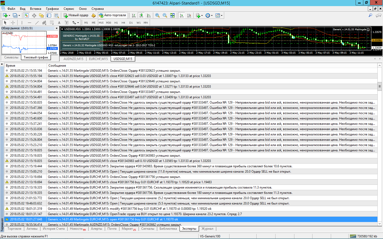The height and width of the screenshot is (239, 383).
Task: Select the text label tool
Action: coord(66,23)
